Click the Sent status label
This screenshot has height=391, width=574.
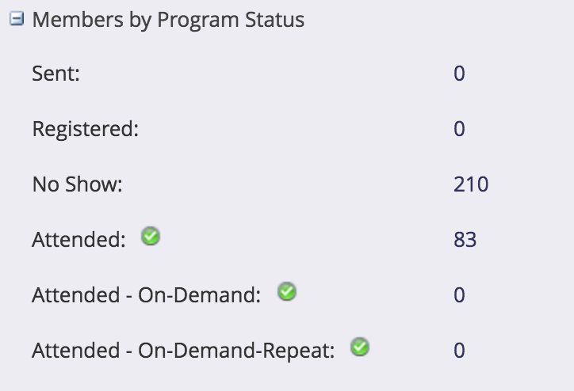(56, 74)
